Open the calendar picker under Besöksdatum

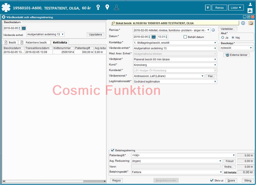pyautogui.click(x=24, y=28)
